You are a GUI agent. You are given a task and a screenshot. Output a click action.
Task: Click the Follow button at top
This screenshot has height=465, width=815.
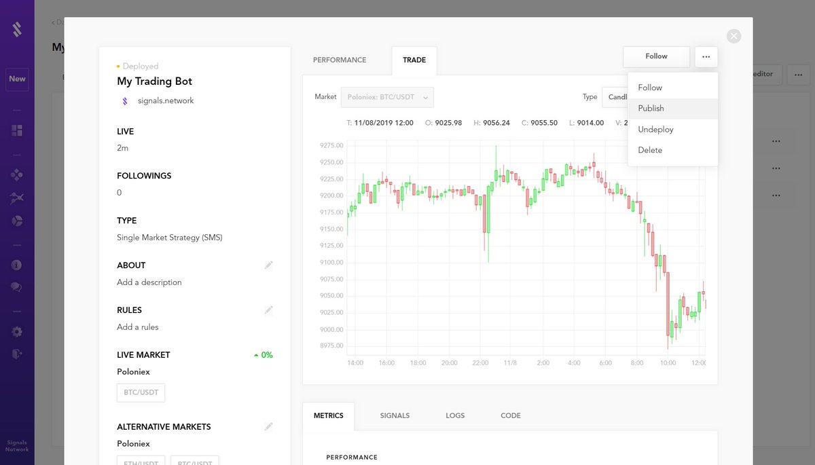click(x=656, y=56)
